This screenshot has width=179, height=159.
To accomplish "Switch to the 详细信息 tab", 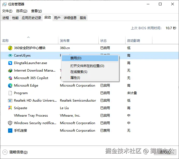I will pyautogui.click(x=70, y=18).
